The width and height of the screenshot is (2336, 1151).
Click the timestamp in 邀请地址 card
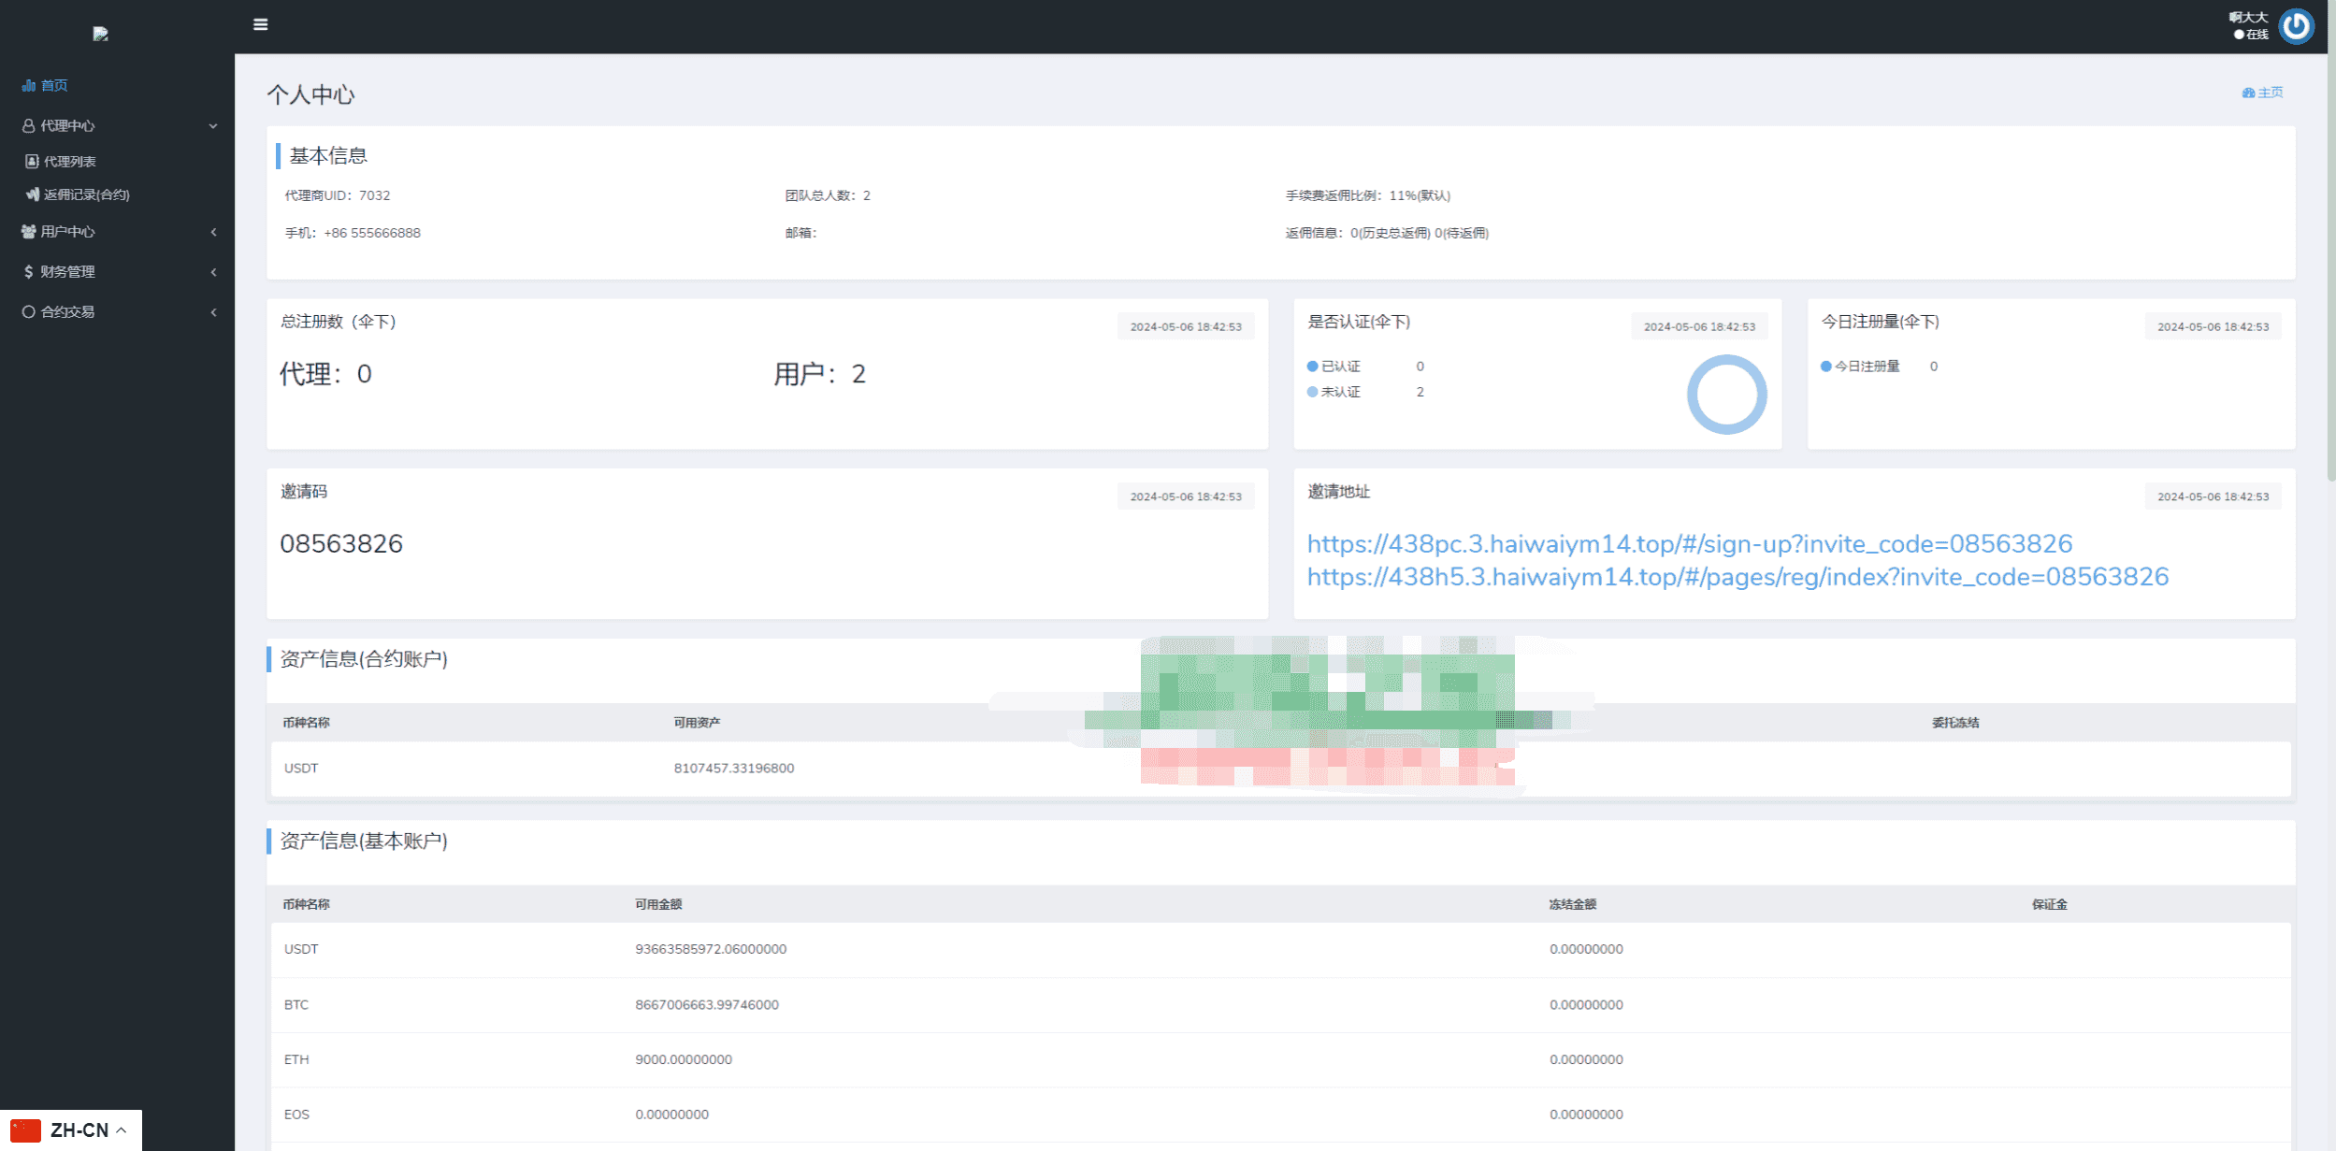[2213, 496]
